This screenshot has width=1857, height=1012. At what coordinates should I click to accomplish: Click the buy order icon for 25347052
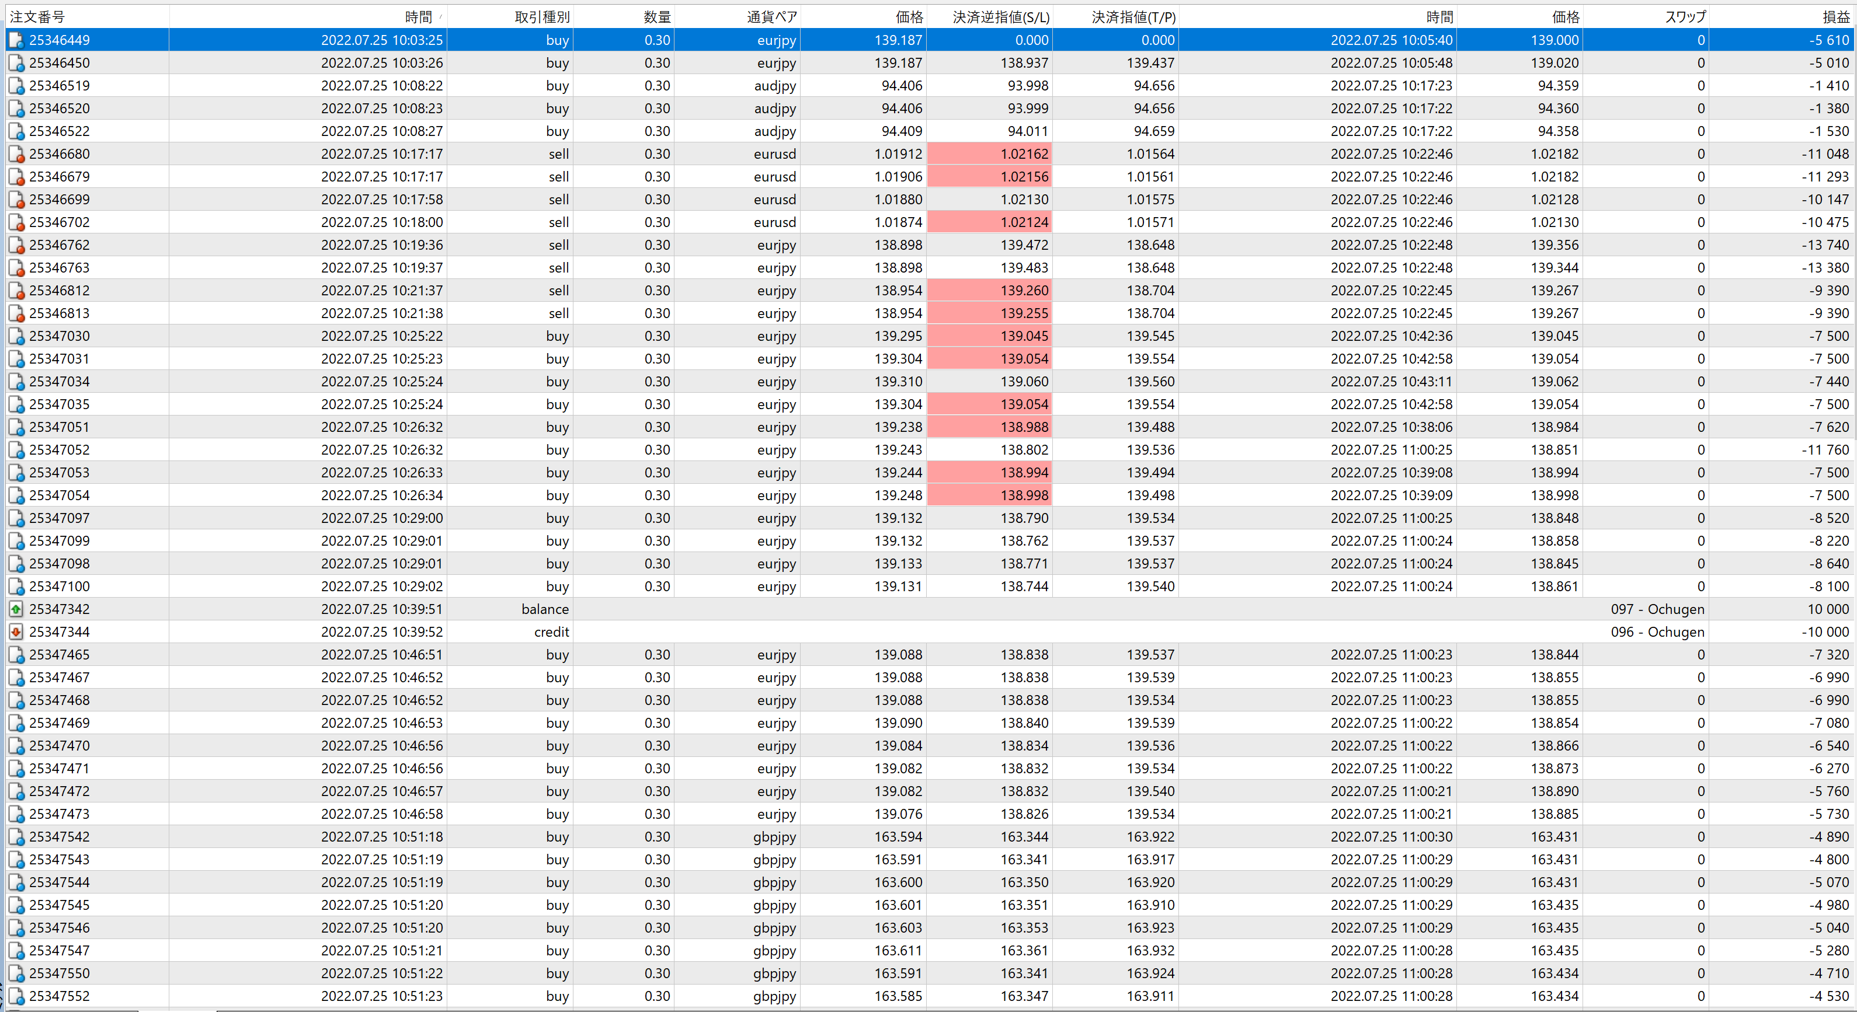click(x=16, y=449)
